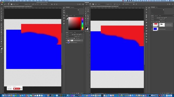
Task: Hide the blue layer in right window Layers
Action: 152,29
